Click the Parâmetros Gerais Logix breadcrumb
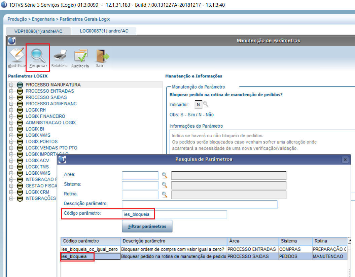Image resolution: width=355 pixels, height=277 pixels. (85, 19)
